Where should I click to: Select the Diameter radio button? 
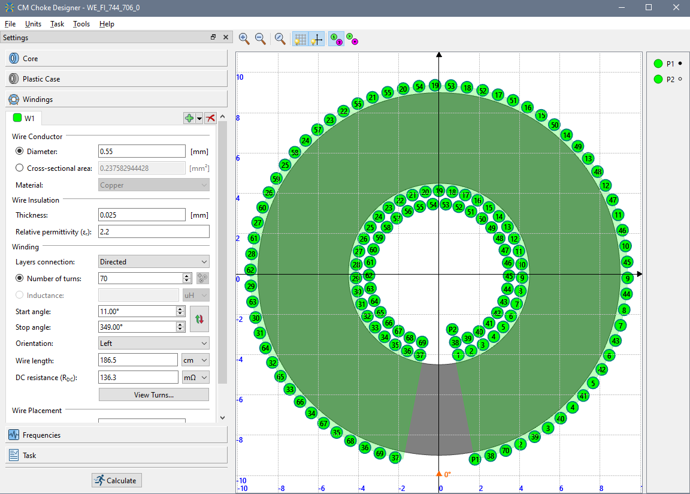20,152
